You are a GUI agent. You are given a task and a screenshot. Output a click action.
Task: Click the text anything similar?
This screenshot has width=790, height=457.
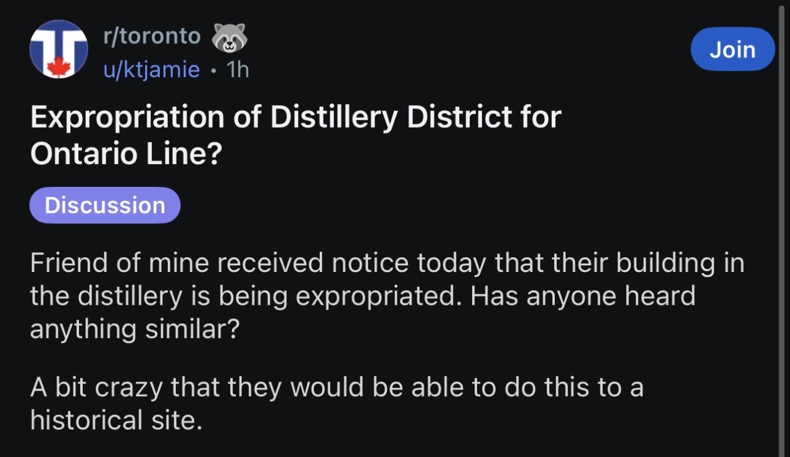[x=135, y=329]
